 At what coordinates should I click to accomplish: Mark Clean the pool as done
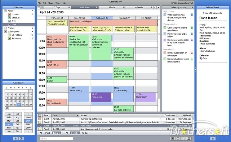click(165, 27)
